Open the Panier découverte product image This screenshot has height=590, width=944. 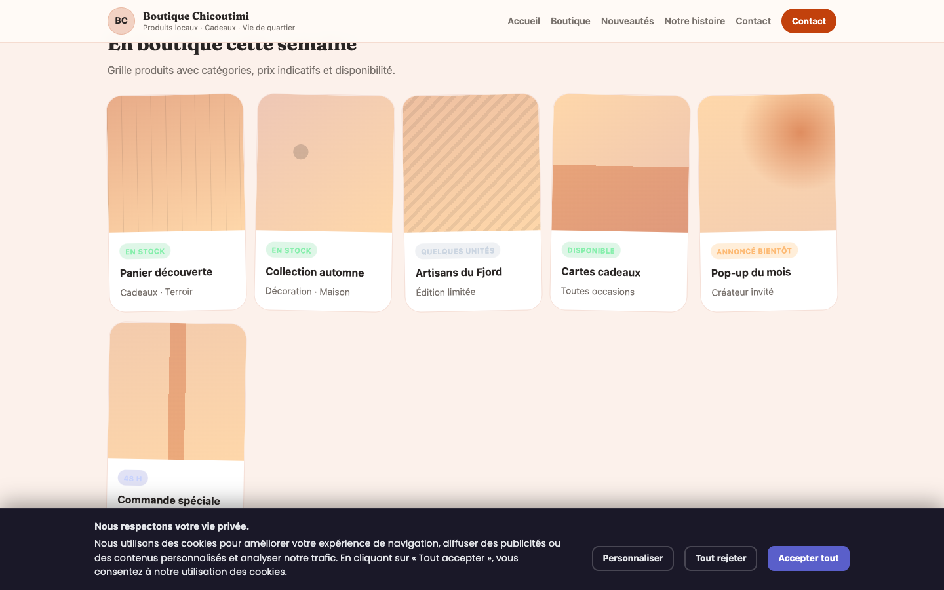click(176, 163)
